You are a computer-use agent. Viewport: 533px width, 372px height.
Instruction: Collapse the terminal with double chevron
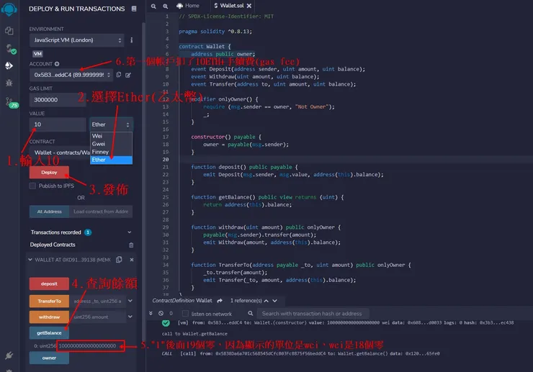coord(151,313)
